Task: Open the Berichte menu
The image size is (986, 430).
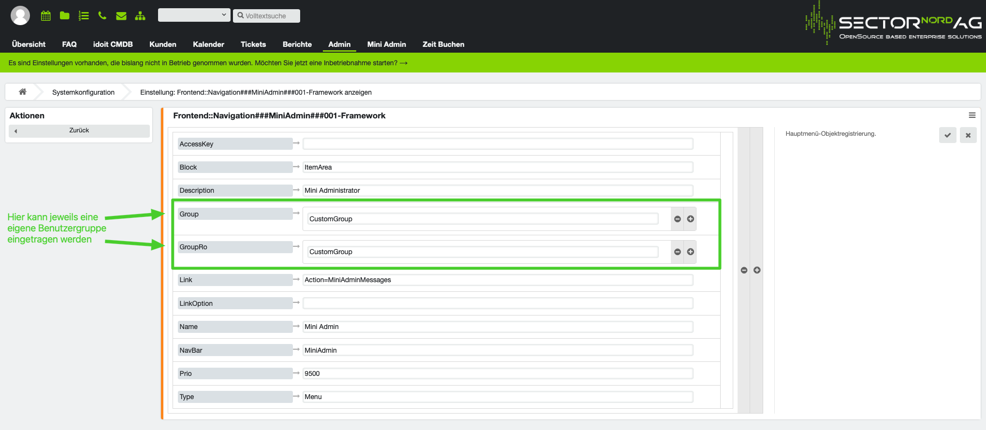Action: click(x=297, y=44)
